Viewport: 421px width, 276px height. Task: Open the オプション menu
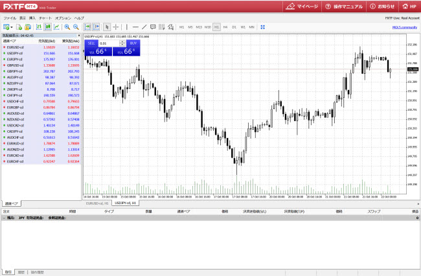[63, 18]
